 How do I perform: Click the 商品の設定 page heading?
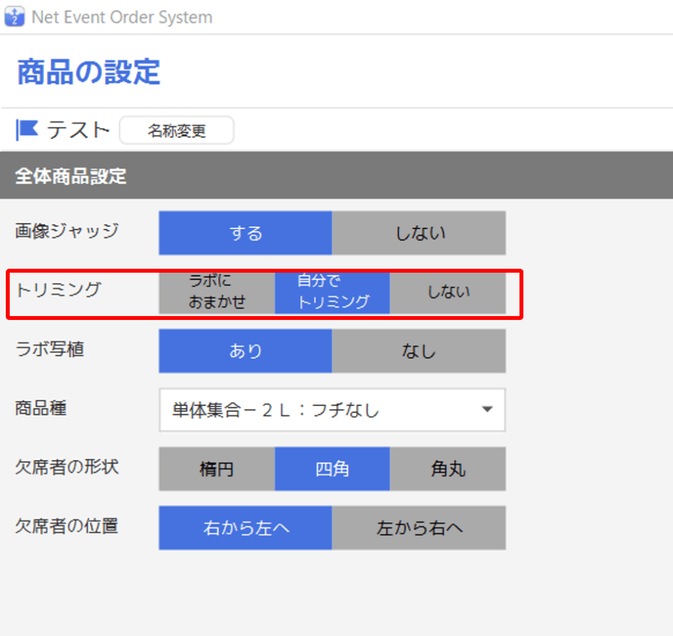point(89,72)
